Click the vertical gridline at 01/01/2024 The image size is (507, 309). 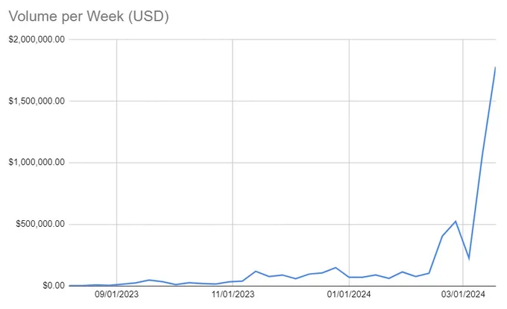click(x=349, y=162)
